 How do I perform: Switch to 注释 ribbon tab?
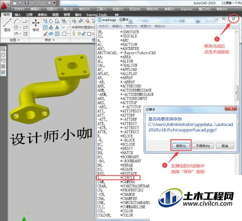(29, 15)
